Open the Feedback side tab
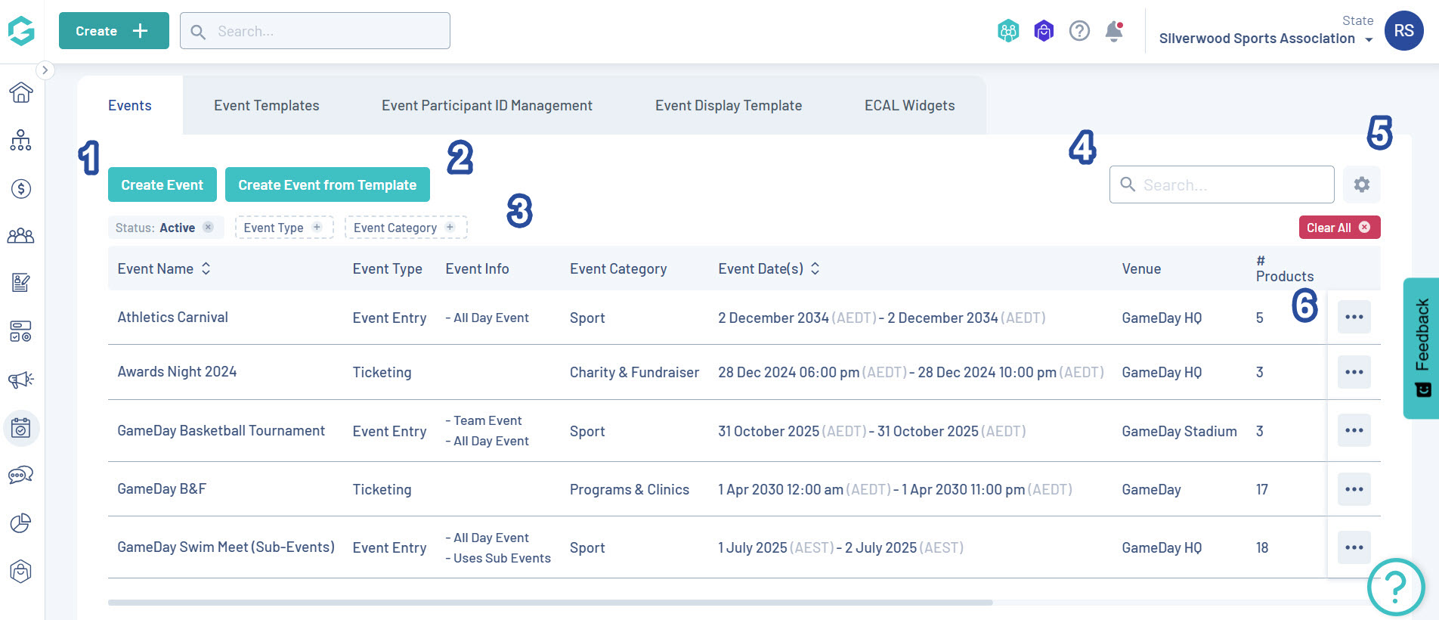The height and width of the screenshot is (620, 1439). coord(1422,348)
